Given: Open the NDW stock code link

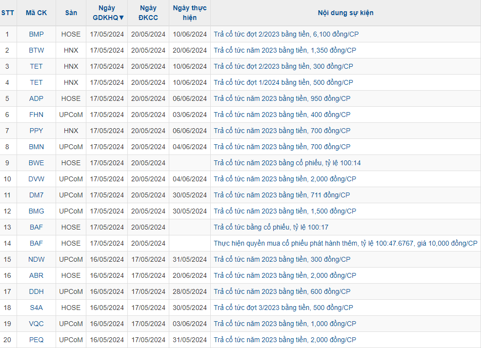Looking at the screenshot, I should 36,259.
